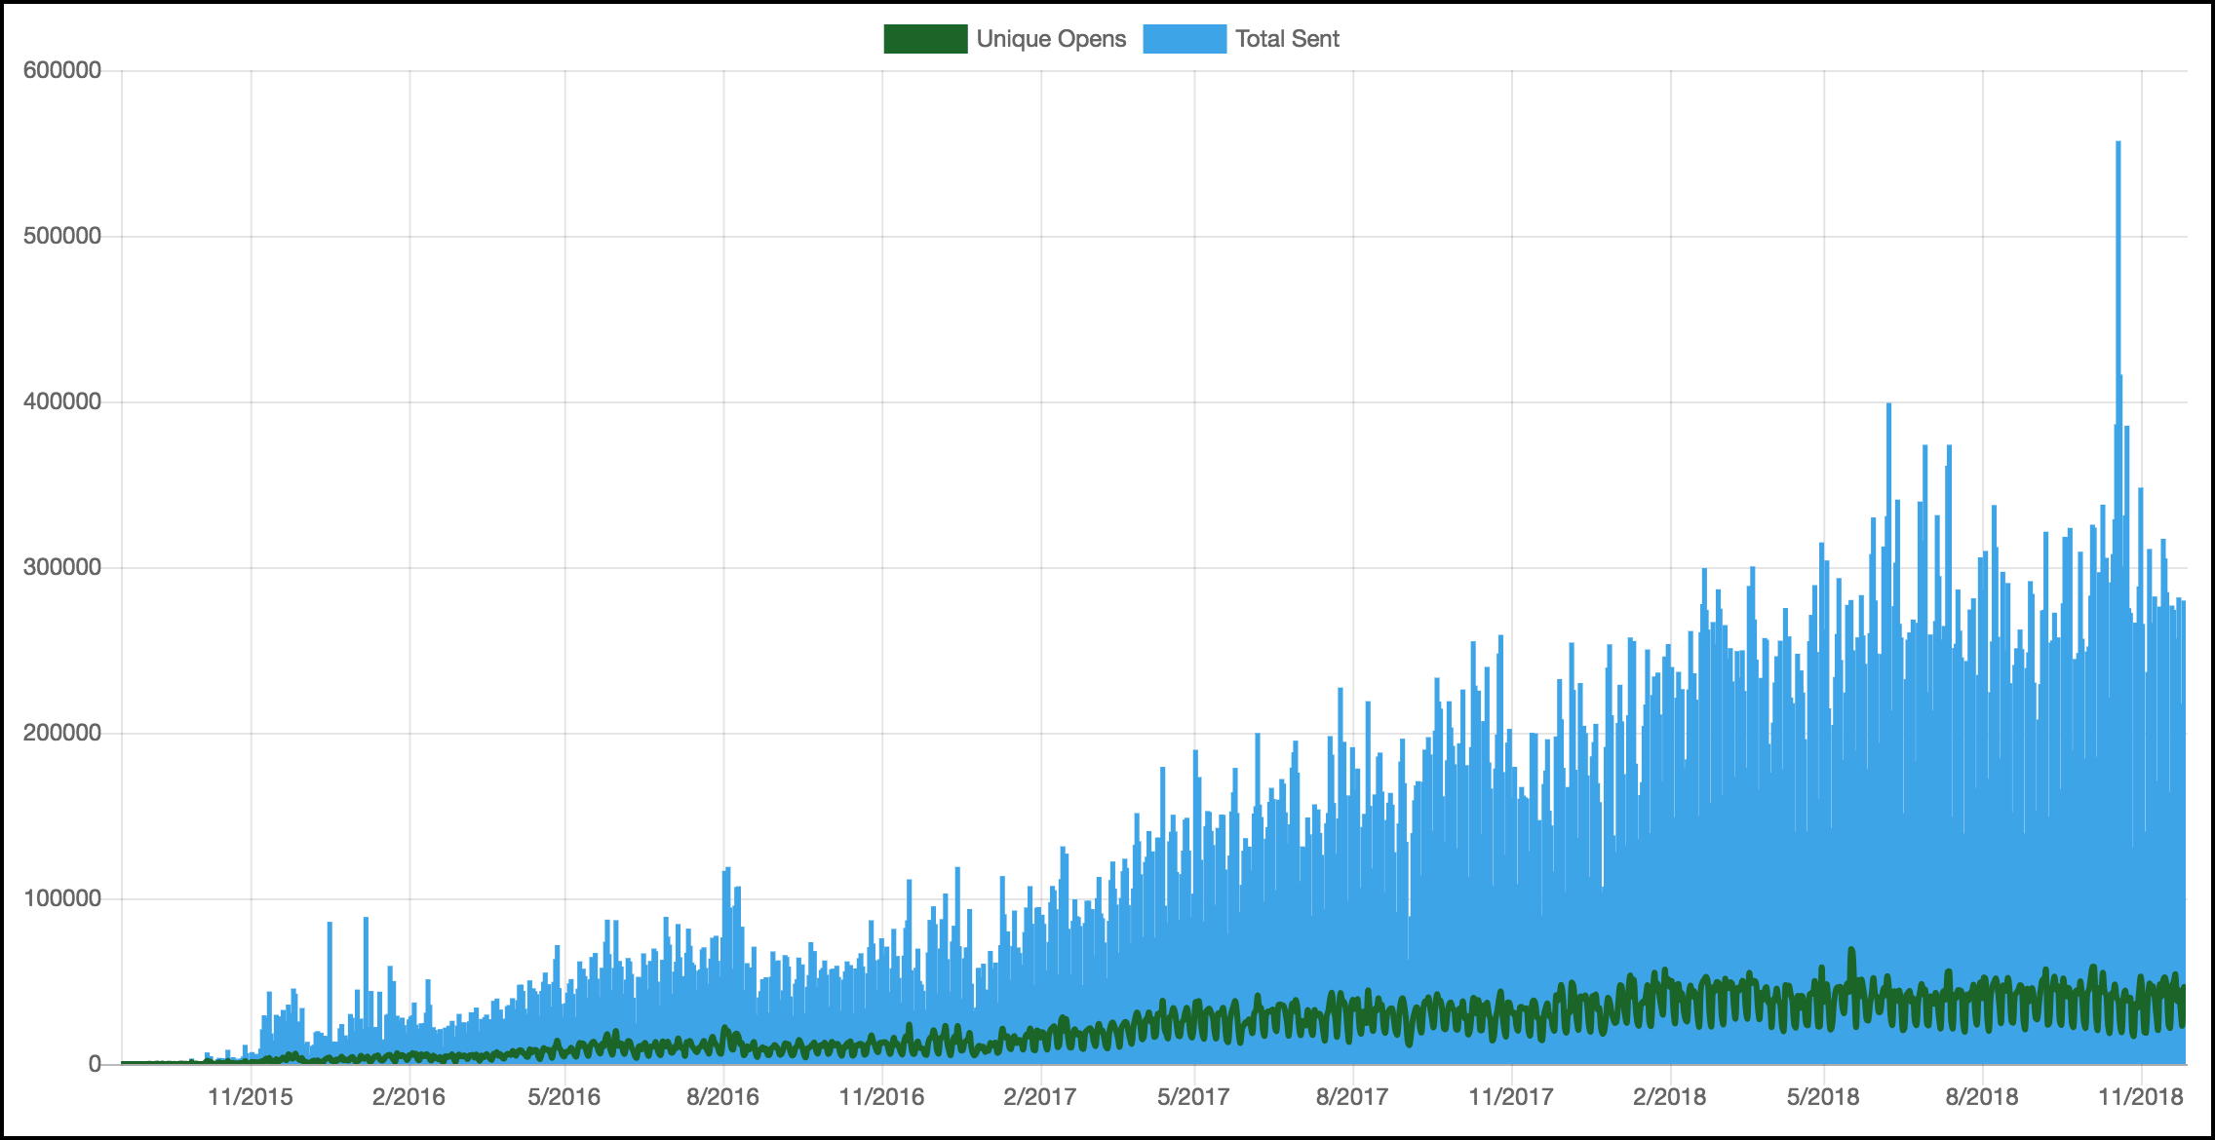2215x1140 pixels.
Task: Click the 8/2016 x-axis label
Action: click(x=722, y=1097)
